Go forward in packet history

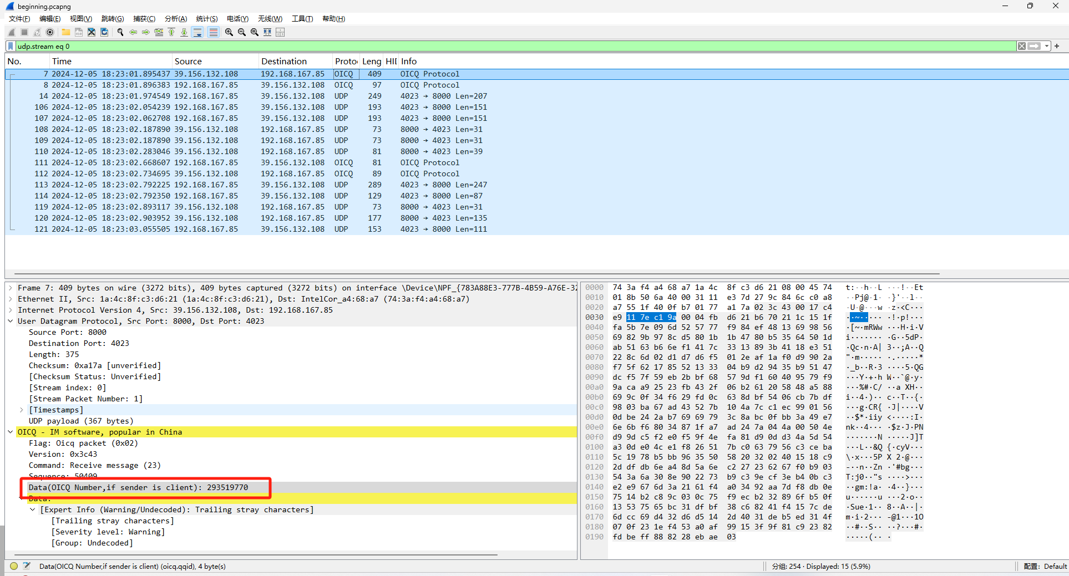(146, 32)
